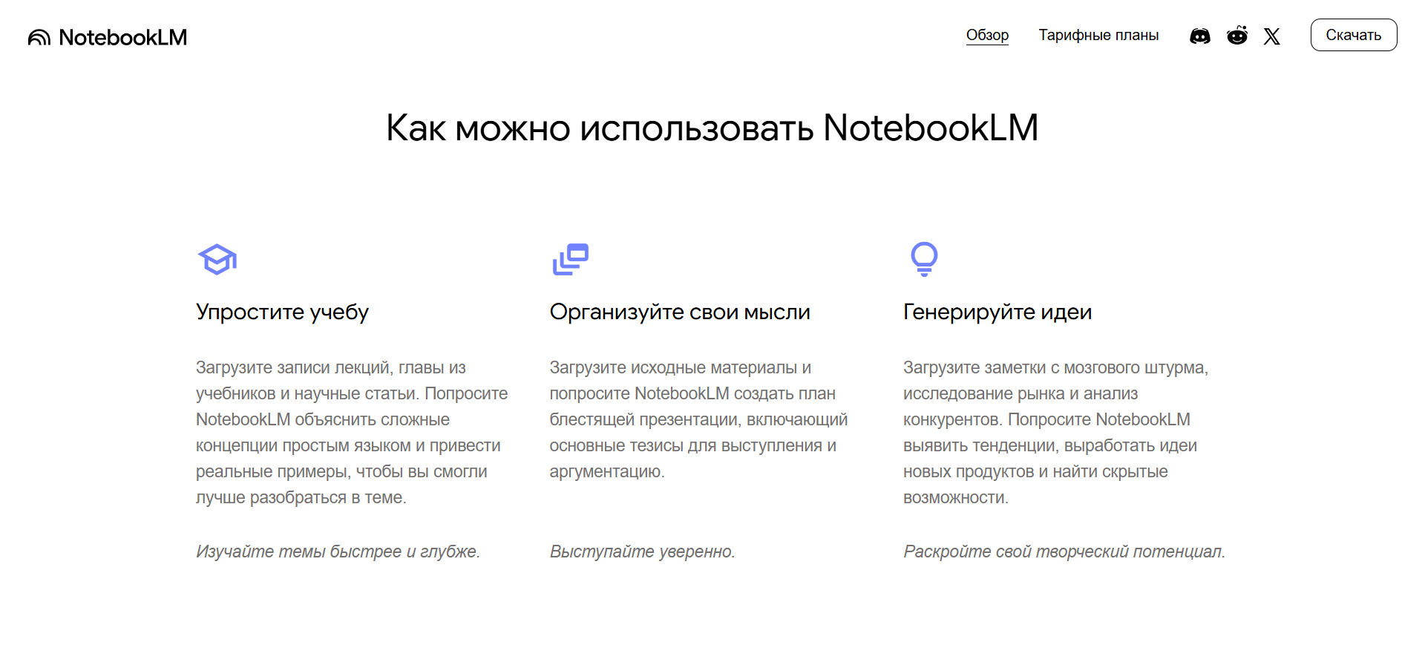Open Тарифные планы in navigation
The image size is (1425, 645).
point(1098,35)
